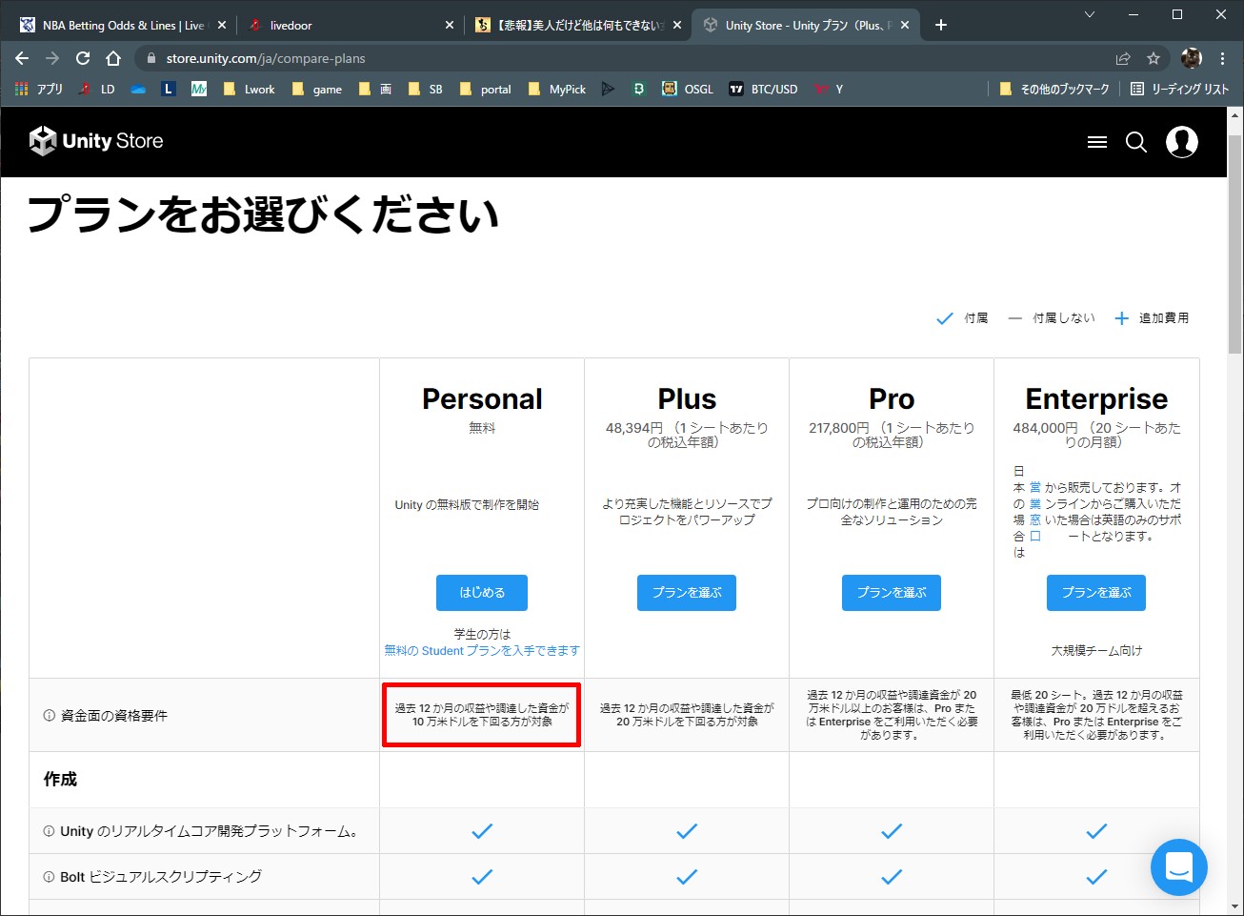
Task: Open the 画 bookmark folder
Action: point(375,89)
